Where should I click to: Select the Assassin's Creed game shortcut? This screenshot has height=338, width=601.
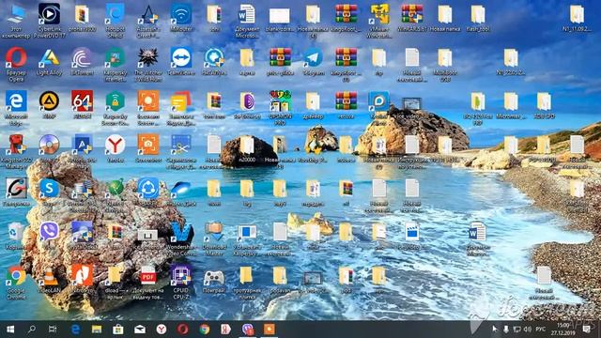(148, 21)
